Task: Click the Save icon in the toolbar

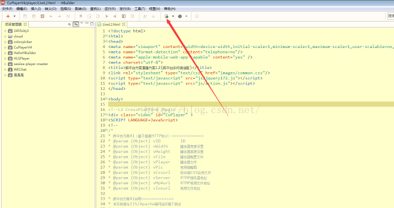Action: [x=25, y=17]
